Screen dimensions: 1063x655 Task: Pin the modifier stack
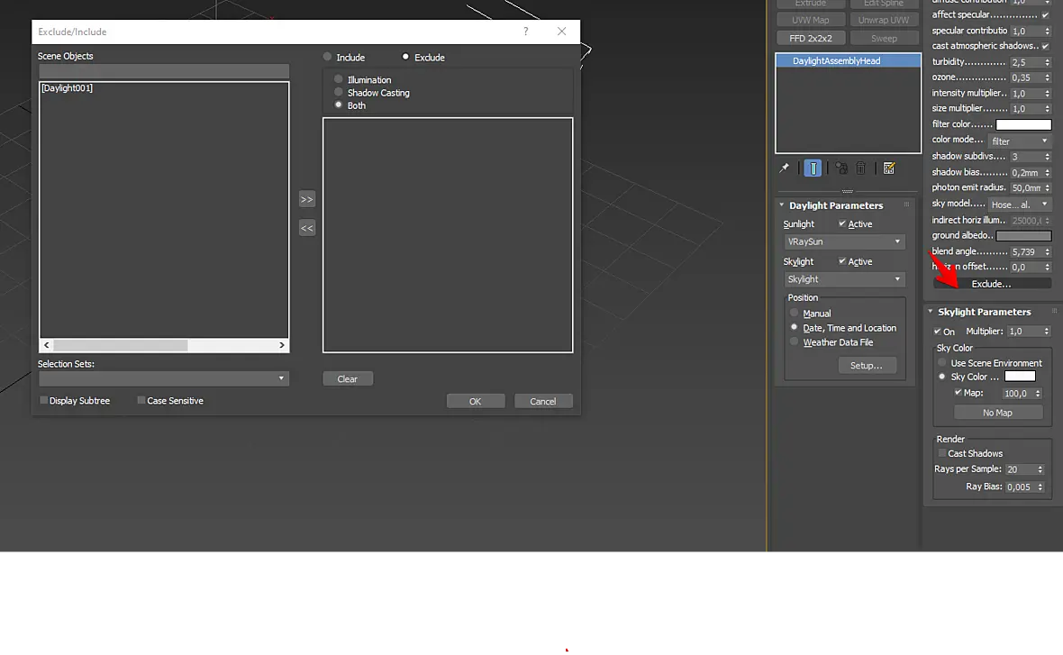coord(785,168)
